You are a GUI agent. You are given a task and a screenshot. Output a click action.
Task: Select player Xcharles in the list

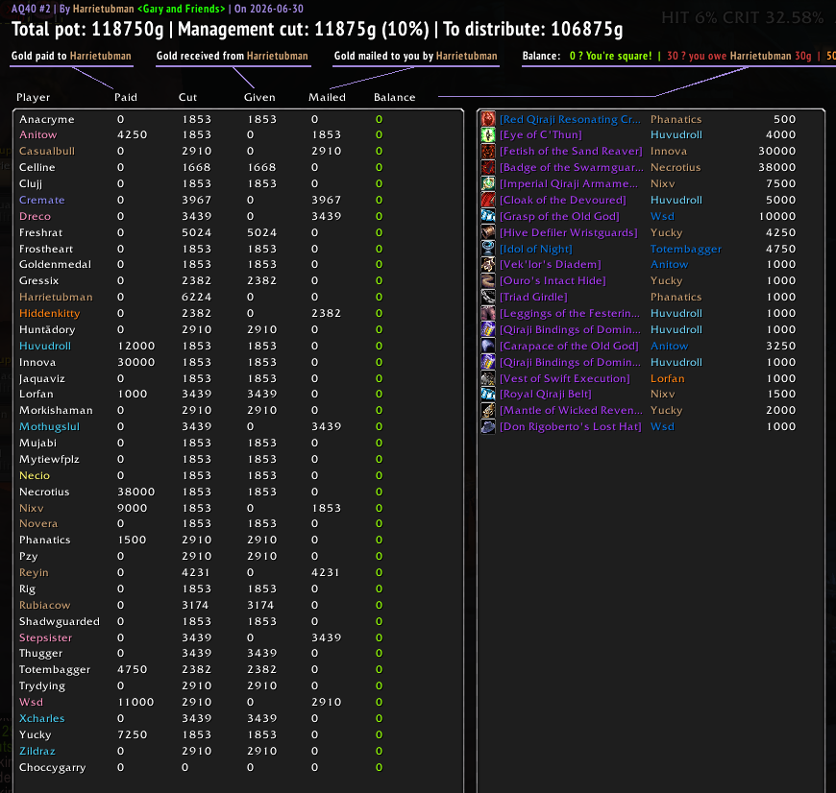(x=41, y=718)
